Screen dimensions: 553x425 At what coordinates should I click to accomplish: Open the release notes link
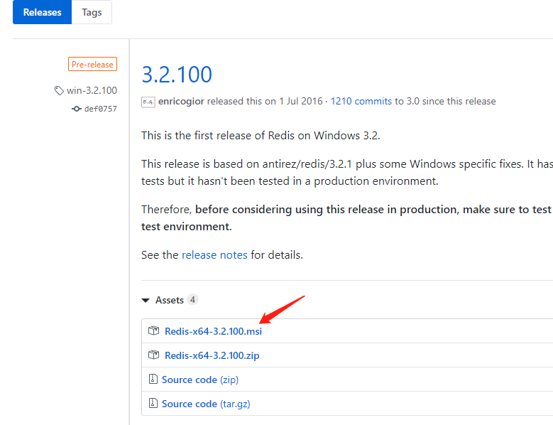tap(214, 255)
